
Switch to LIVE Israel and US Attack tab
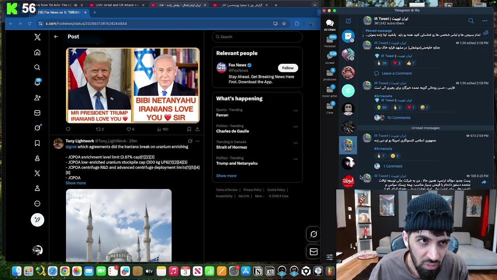click(x=117, y=5)
